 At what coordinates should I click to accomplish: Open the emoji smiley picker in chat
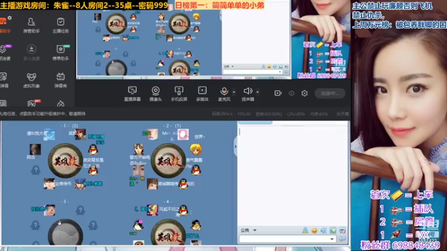tap(315, 230)
